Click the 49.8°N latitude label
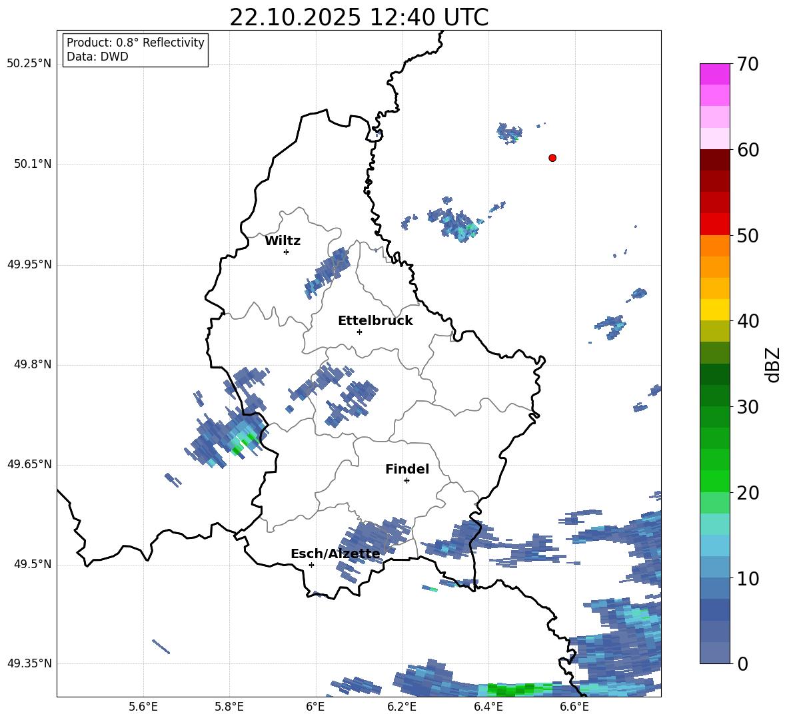Image resolution: width=789 pixels, height=720 pixels. 32,364
